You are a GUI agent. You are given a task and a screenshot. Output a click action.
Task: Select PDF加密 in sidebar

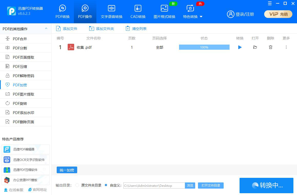(x=26, y=85)
